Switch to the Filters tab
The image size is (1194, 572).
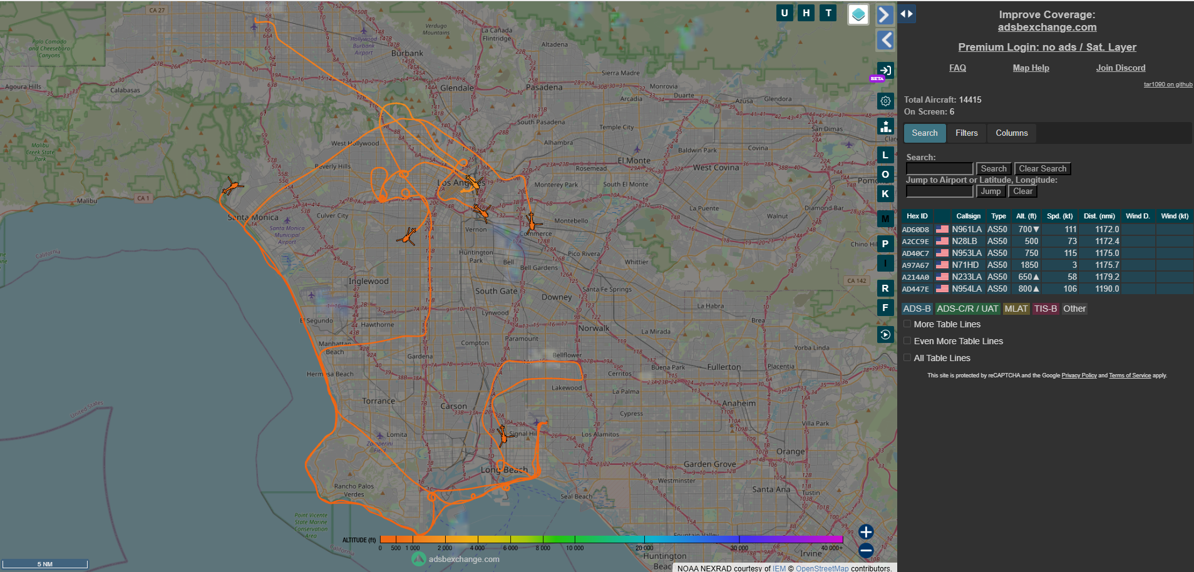click(x=967, y=133)
